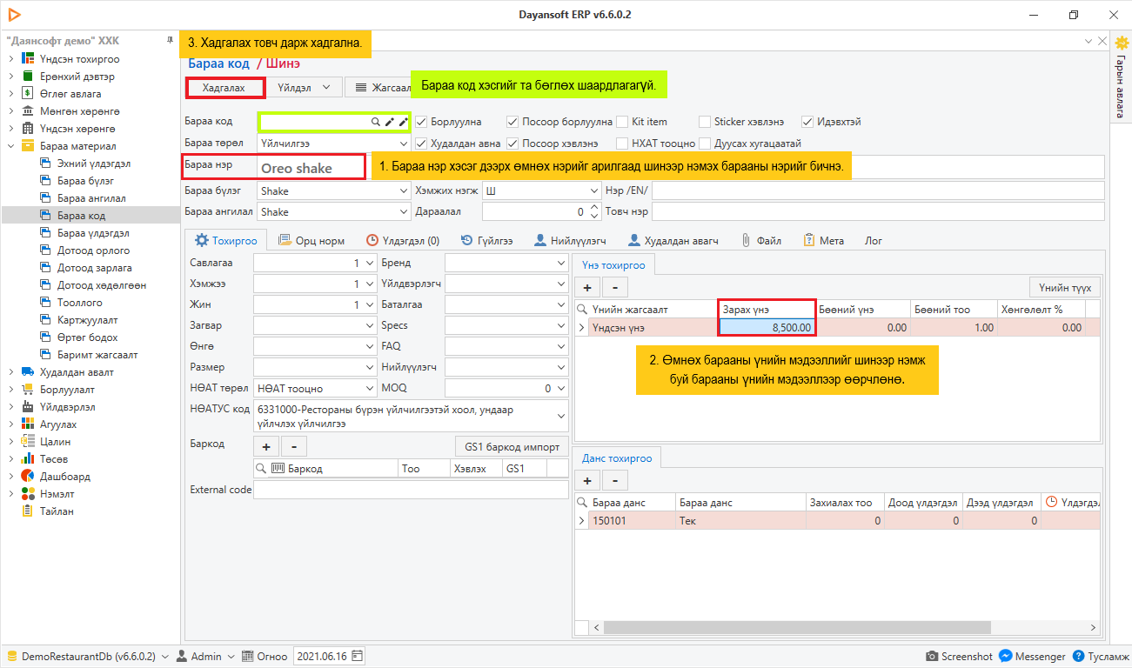This screenshot has width=1132, height=668.
Task: Open Бараа ангилал in sidebar tree
Action: coord(91,198)
